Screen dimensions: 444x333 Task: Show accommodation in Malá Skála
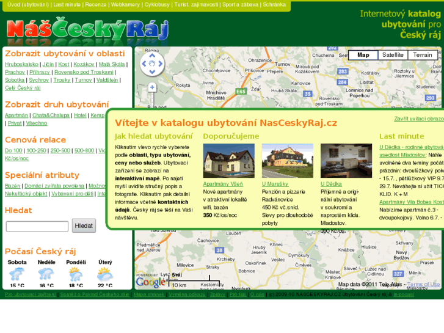(x=112, y=64)
